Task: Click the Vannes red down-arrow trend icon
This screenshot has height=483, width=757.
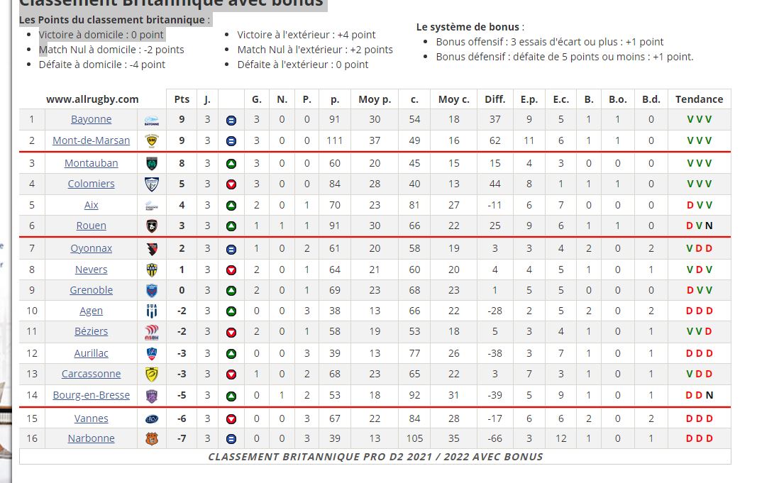Action: 231,419
